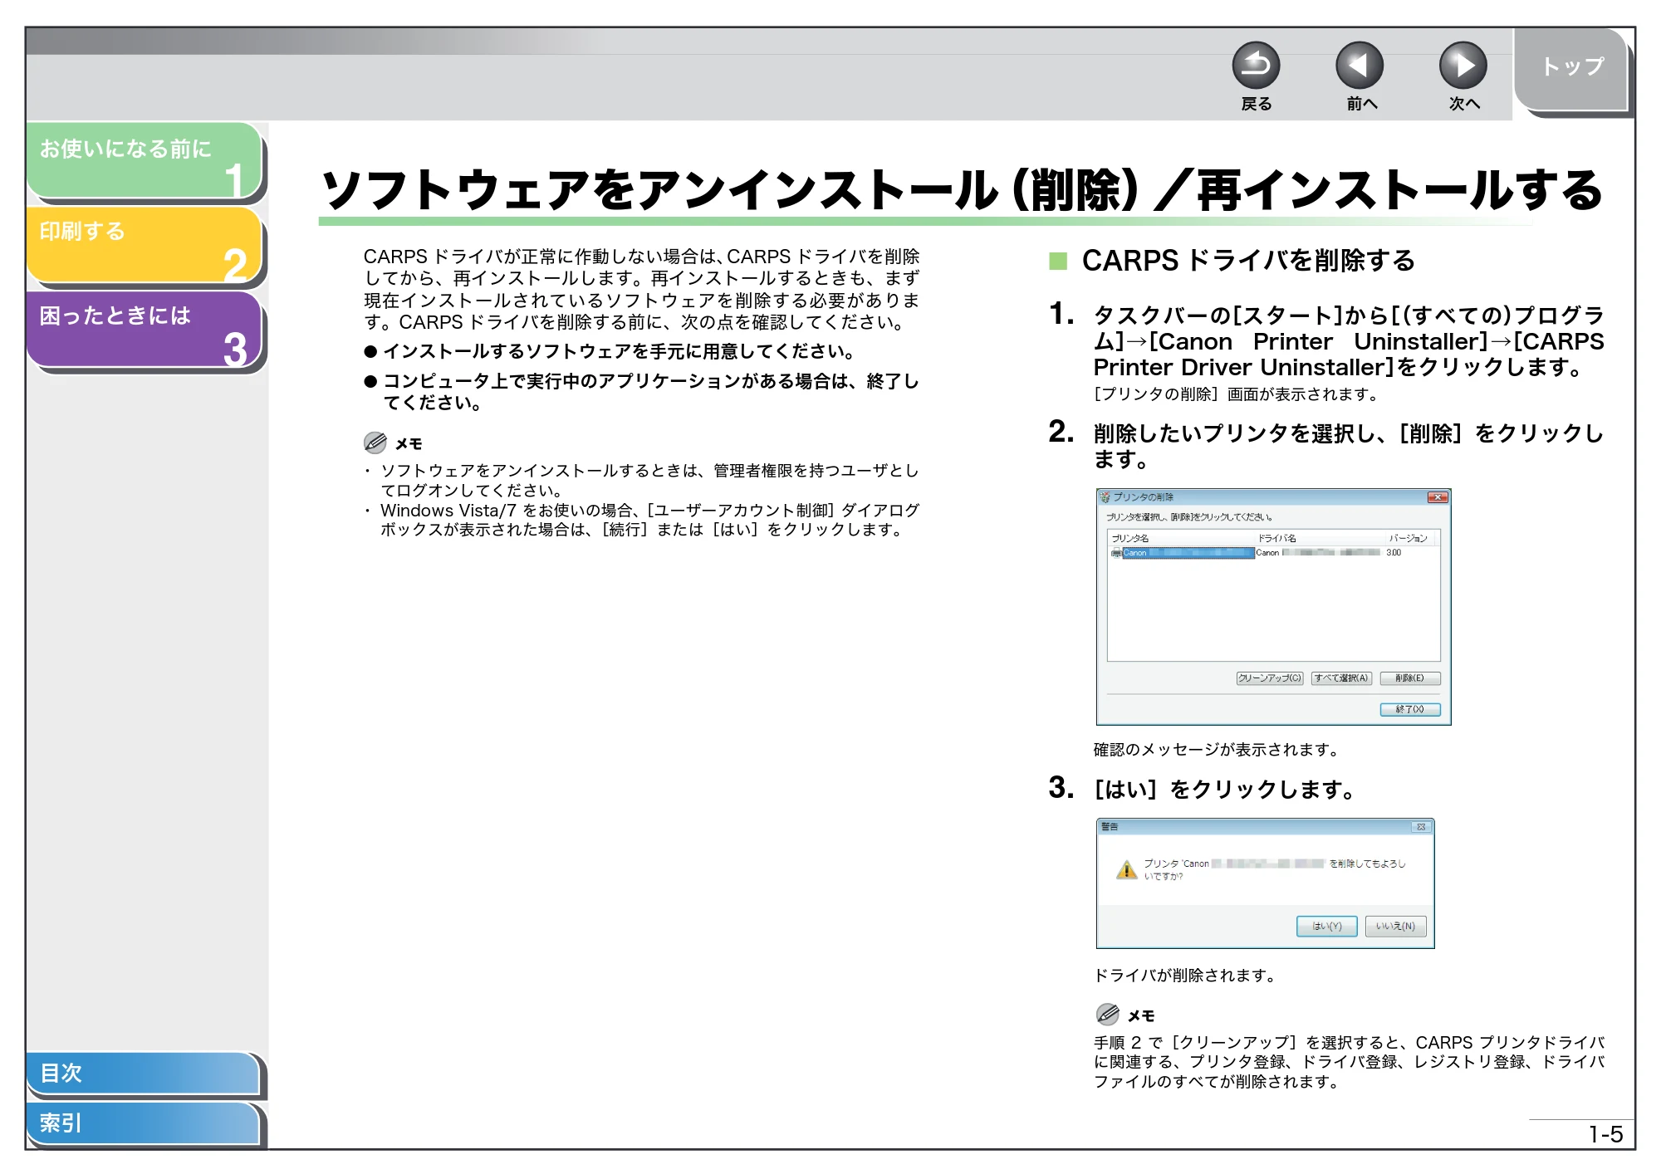This screenshot has width=1661, height=1174.
Task: Close the プリンタの削除 dialog window
Action: (x=1438, y=497)
